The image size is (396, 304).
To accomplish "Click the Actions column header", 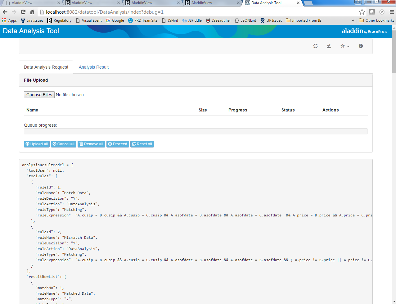I will click(331, 110).
